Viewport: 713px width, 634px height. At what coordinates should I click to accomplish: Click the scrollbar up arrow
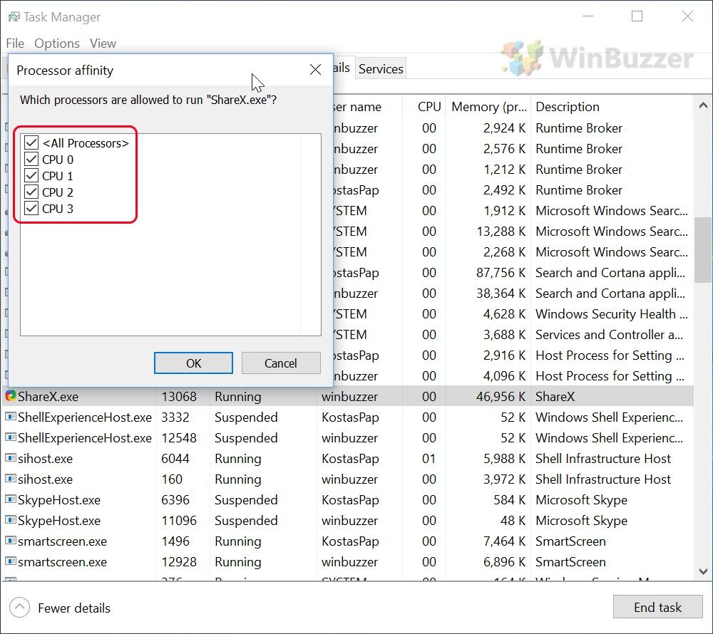coord(703,105)
